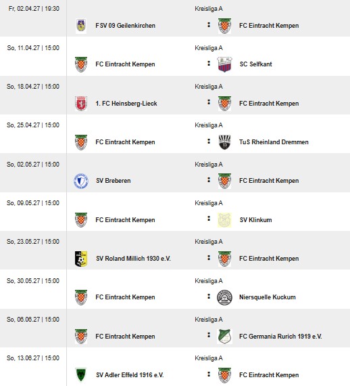
Task: Open the SV Adler Effeld 1916 e.V. link
Action: (x=130, y=375)
